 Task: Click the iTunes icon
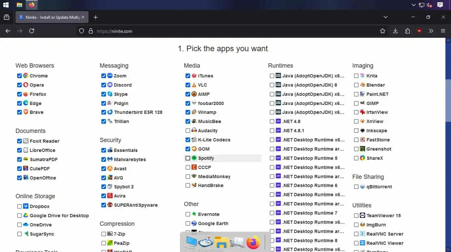[194, 75]
